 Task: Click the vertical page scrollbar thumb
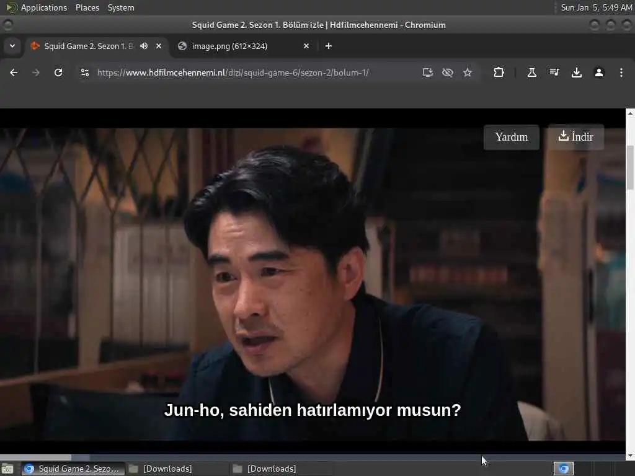(x=630, y=167)
